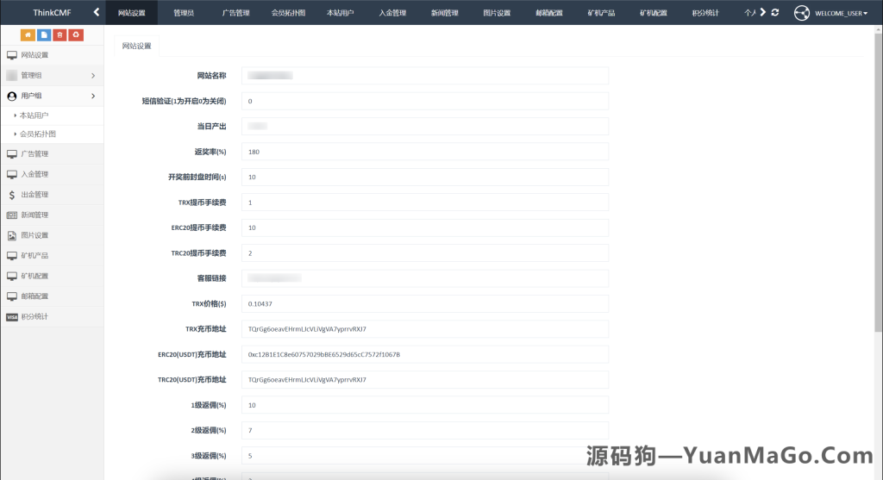This screenshot has width=883, height=480.
Task: Click monitor icon beside sidebar 入金管理
Action: coord(12,174)
